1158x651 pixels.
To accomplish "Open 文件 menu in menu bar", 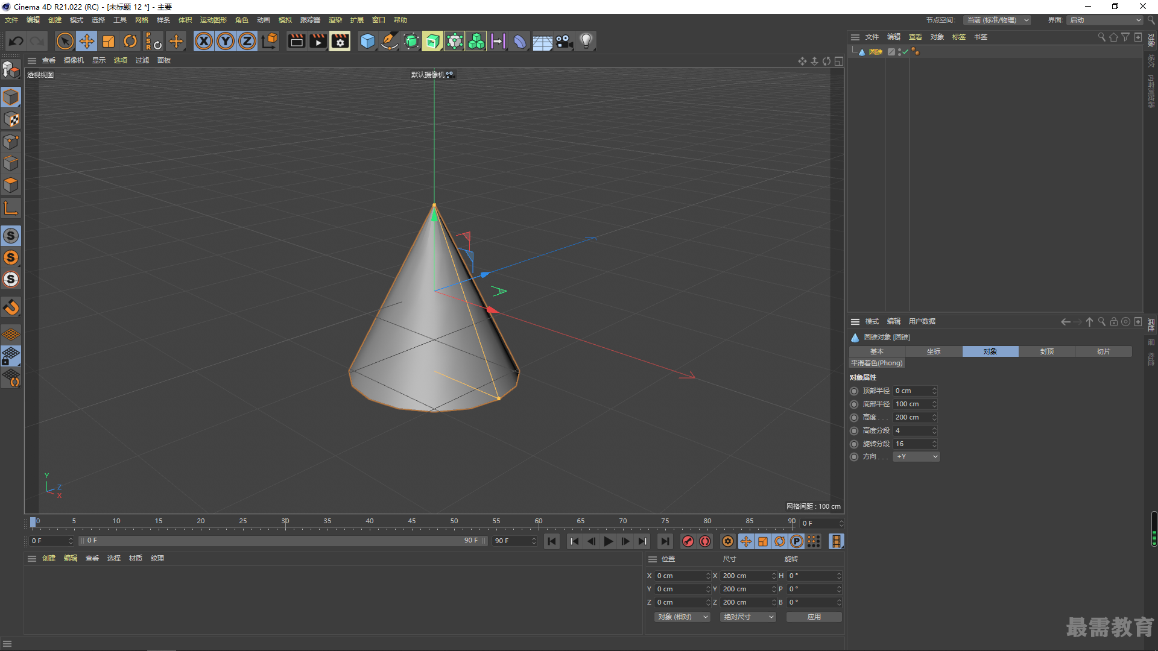I will (x=11, y=20).
